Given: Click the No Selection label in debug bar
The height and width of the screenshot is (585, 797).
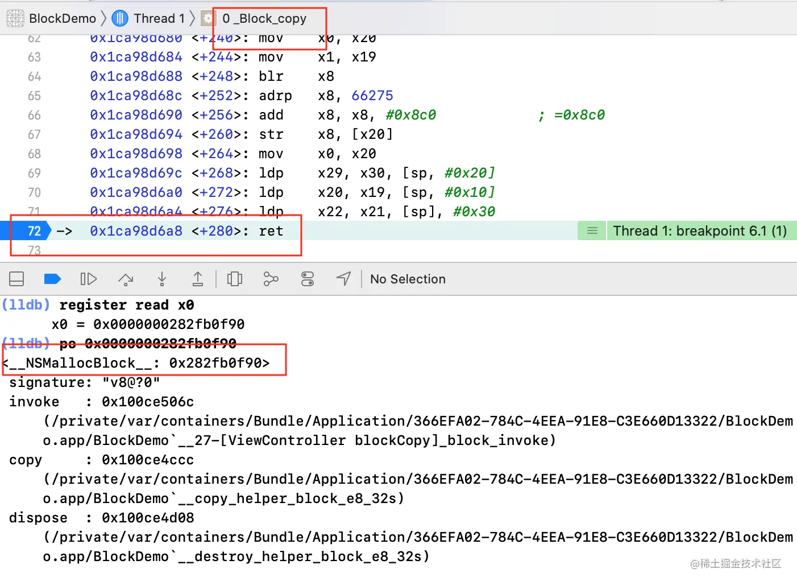Looking at the screenshot, I should click(x=408, y=279).
